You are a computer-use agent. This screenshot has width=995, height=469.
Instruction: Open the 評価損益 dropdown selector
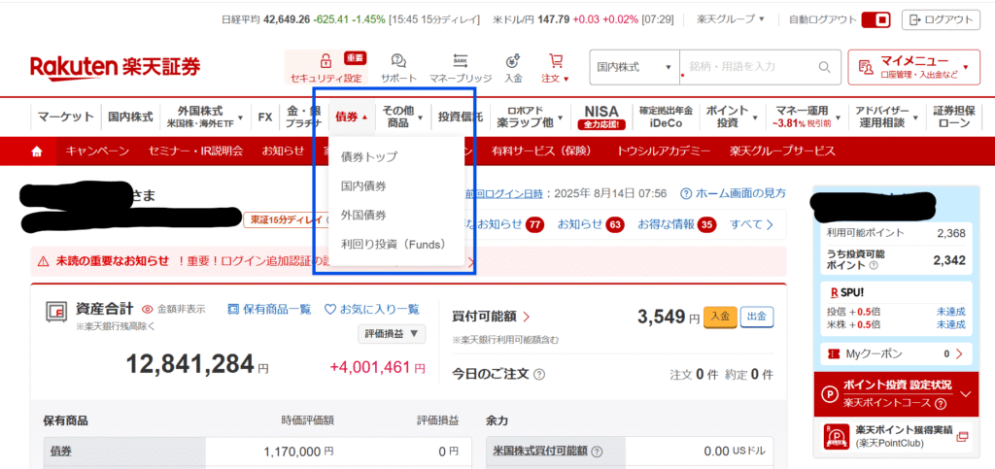click(x=392, y=333)
